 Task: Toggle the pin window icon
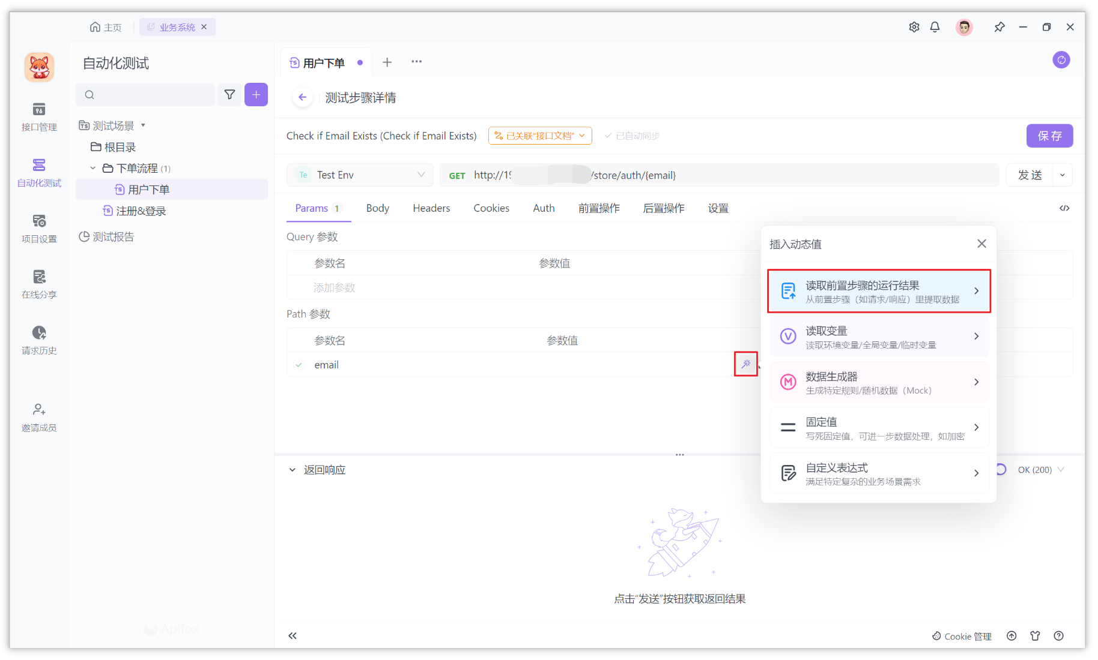(x=999, y=27)
